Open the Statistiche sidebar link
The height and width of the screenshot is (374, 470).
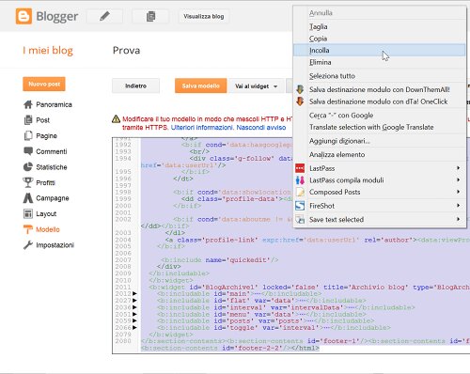pos(52,166)
